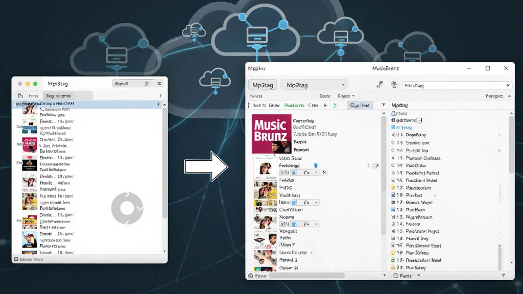Click green zoom button on left Mp3tag window
This screenshot has width=523, height=294.
[x=35, y=84]
